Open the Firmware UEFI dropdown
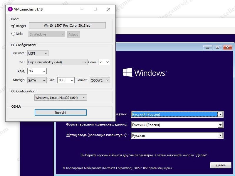Image resolution: width=235 pixels, height=176 pixels. 38,53
